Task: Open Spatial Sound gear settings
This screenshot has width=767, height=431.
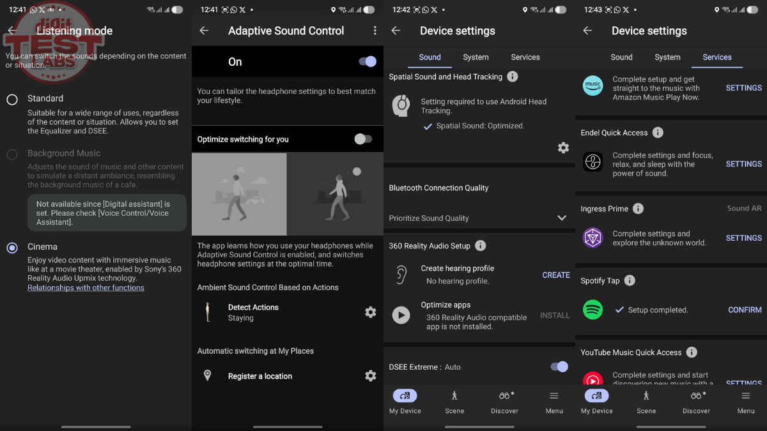Action: [x=562, y=148]
